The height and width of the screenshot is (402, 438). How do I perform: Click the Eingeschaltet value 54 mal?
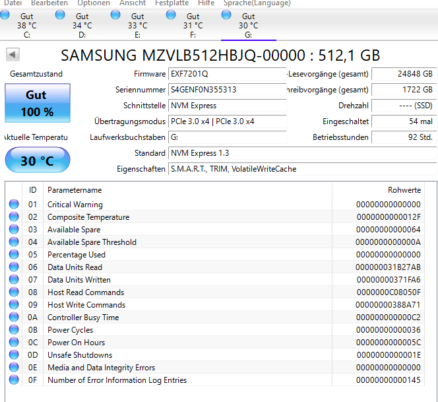coord(404,121)
